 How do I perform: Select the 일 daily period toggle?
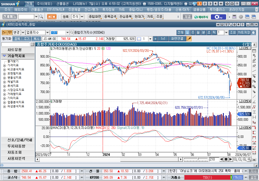[187, 33]
